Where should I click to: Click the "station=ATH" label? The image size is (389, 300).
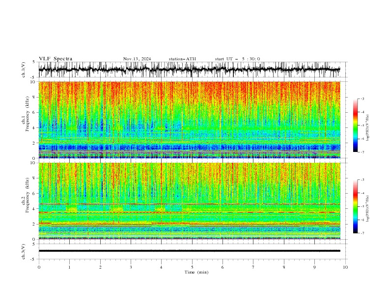pyautogui.click(x=182, y=59)
